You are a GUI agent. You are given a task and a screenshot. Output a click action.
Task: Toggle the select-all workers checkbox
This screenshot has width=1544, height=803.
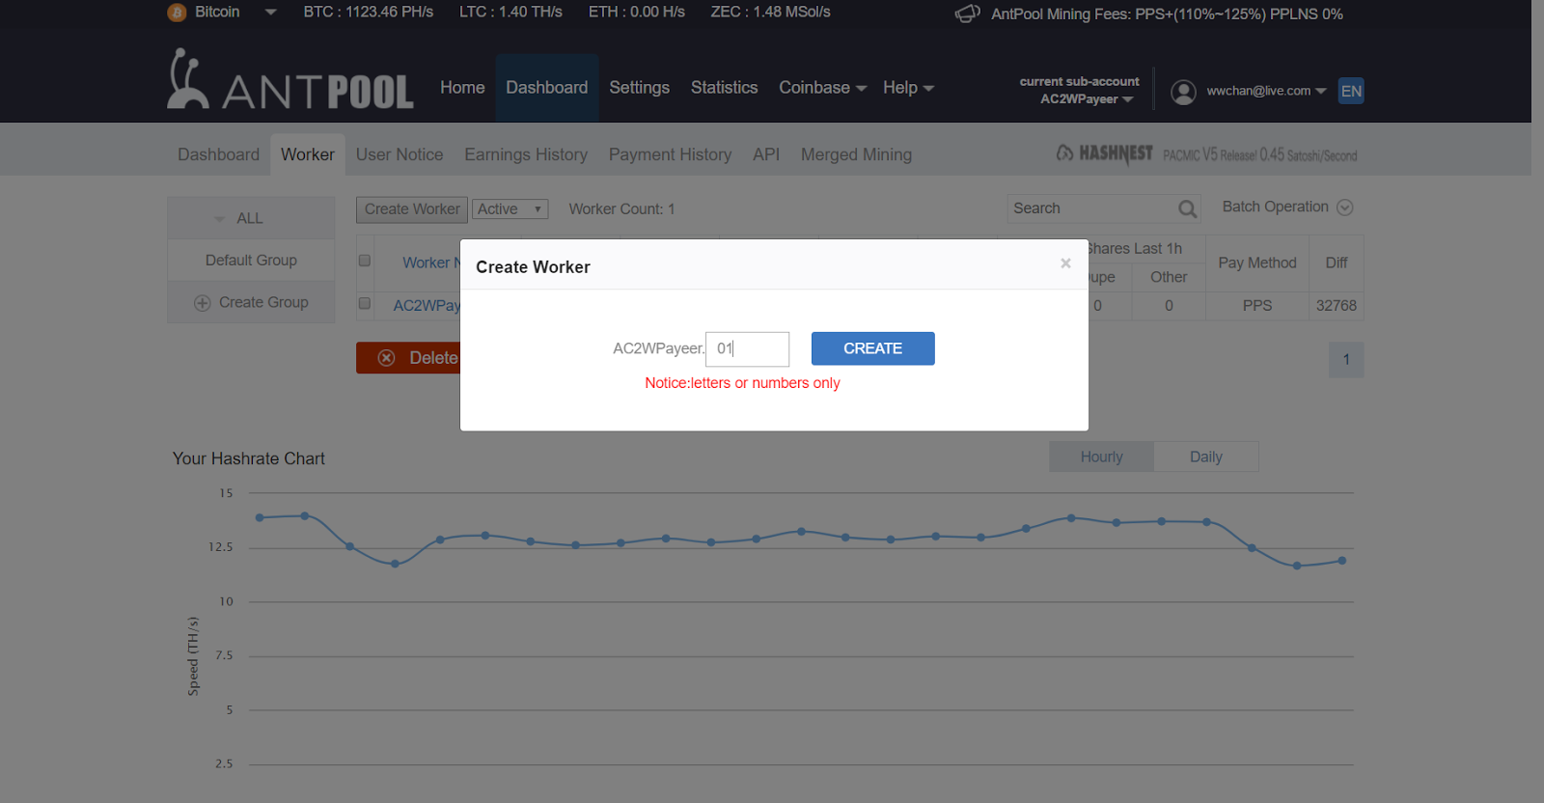365,261
